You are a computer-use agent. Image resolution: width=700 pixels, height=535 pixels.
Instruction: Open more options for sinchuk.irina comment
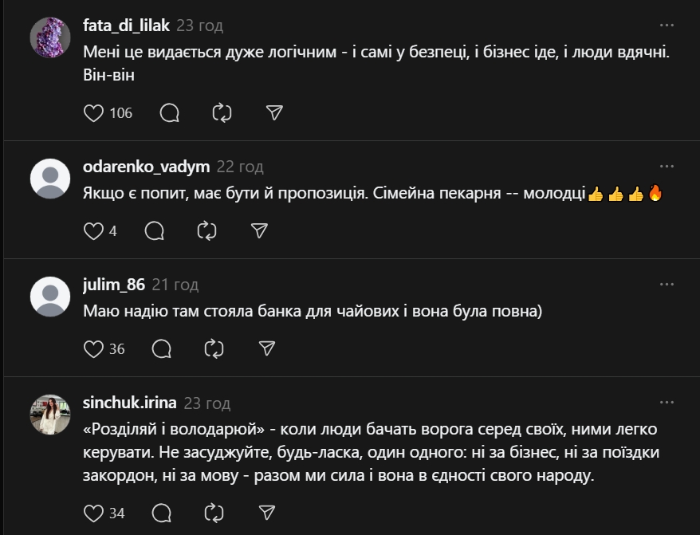667,402
